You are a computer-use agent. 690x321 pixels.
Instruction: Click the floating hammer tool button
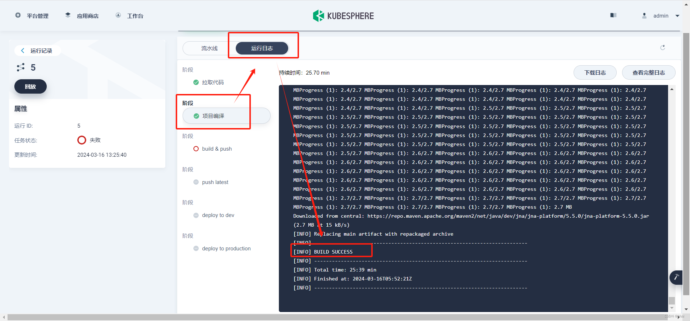click(x=676, y=277)
